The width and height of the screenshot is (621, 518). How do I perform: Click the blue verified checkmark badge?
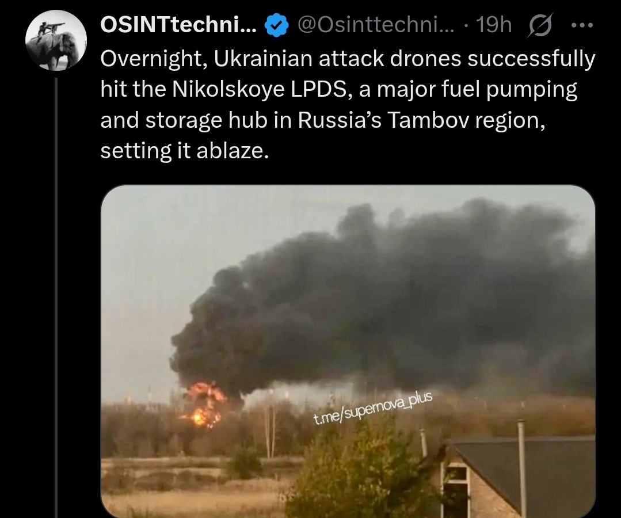point(276,26)
